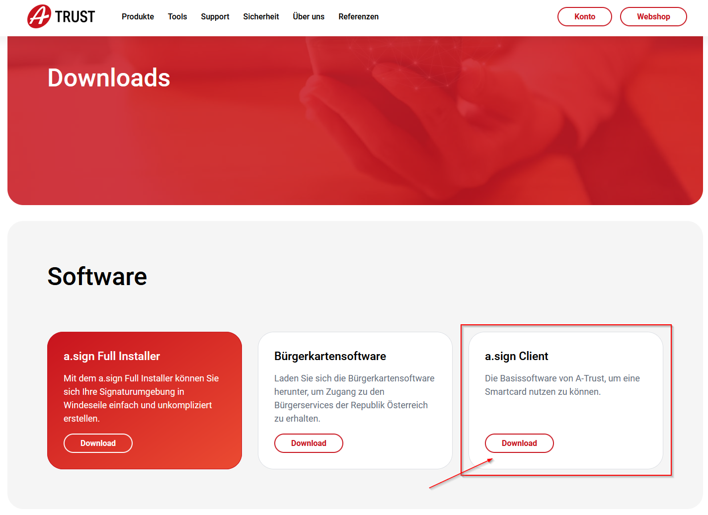Open the Tools menu
This screenshot has height=515, width=708.
pos(177,16)
